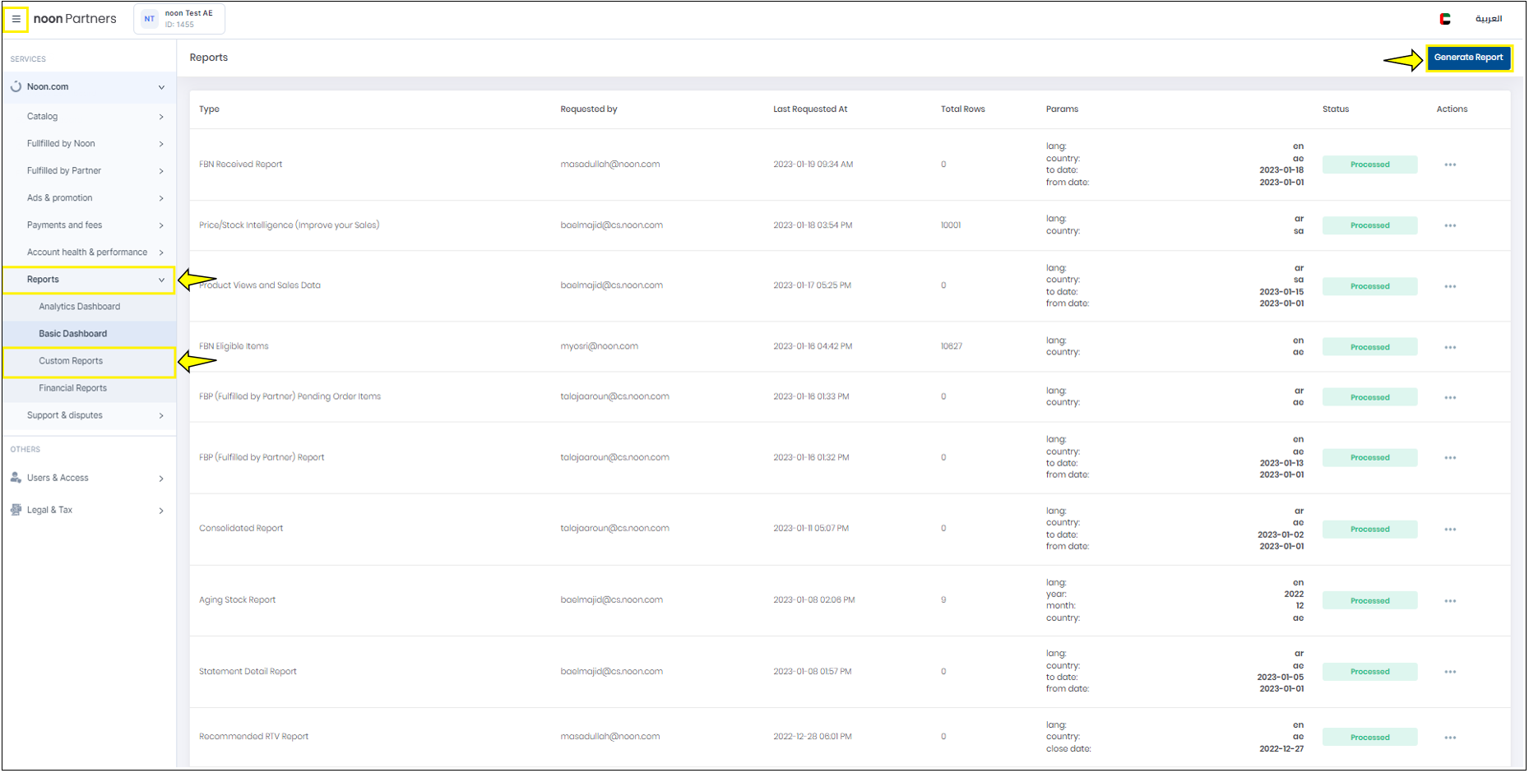This screenshot has height=773, width=1529.
Task: Click the Legal & Tax icon
Action: [x=16, y=510]
